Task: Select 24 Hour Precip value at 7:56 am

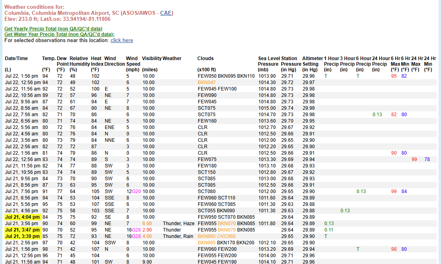Action: (x=377, y=115)
